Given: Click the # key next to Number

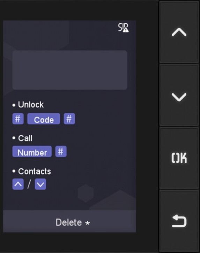Looking at the screenshot, I should [x=61, y=152].
